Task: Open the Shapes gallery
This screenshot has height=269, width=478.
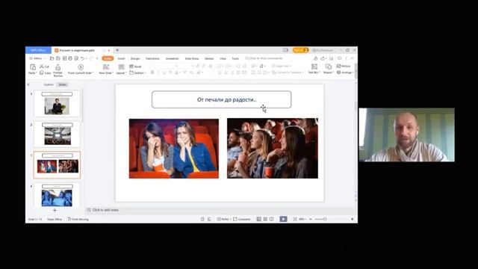Action: point(329,69)
